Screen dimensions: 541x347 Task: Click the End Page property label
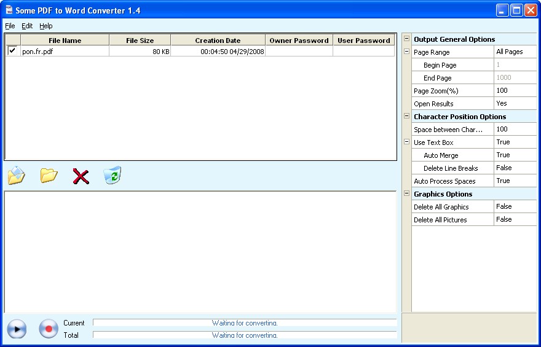click(x=438, y=78)
